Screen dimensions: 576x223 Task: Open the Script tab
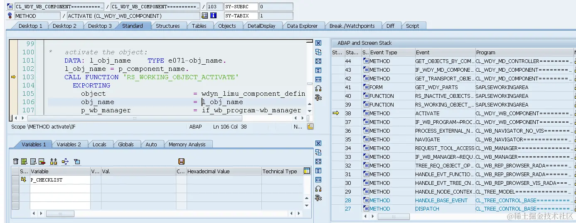(x=412, y=26)
